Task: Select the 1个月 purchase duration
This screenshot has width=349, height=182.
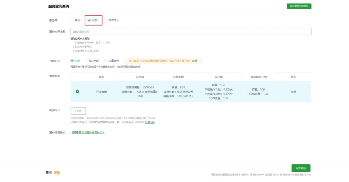Action: (x=78, y=111)
